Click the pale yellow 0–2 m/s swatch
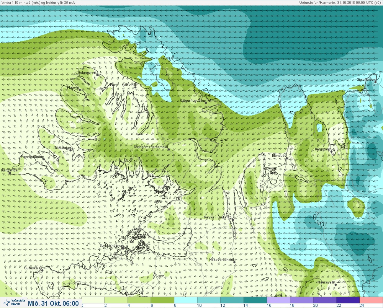The width and height of the screenshot is (383, 308). click(x=93, y=300)
